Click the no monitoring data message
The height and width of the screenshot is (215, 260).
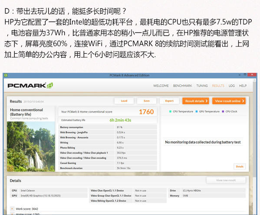pyautogui.click(x=203, y=142)
